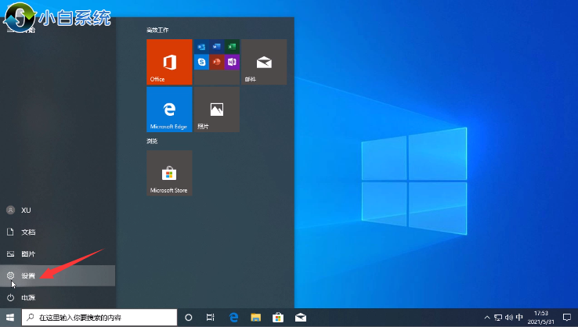Open the Documents (文档) folder shortcut

(27, 232)
